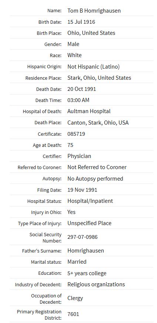This screenshot has width=157, height=323.
Task: Click the Certifier value Physician
Action: point(79,156)
